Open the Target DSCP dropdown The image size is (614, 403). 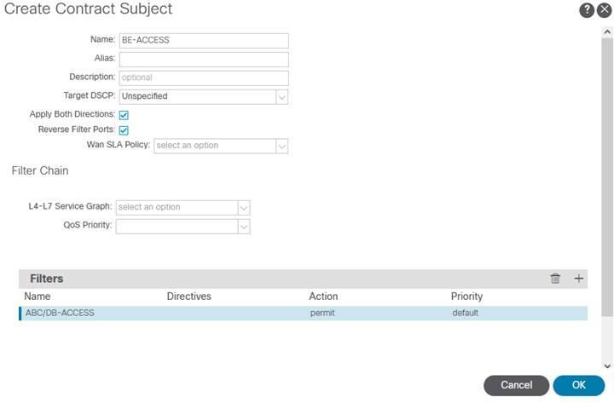[281, 97]
